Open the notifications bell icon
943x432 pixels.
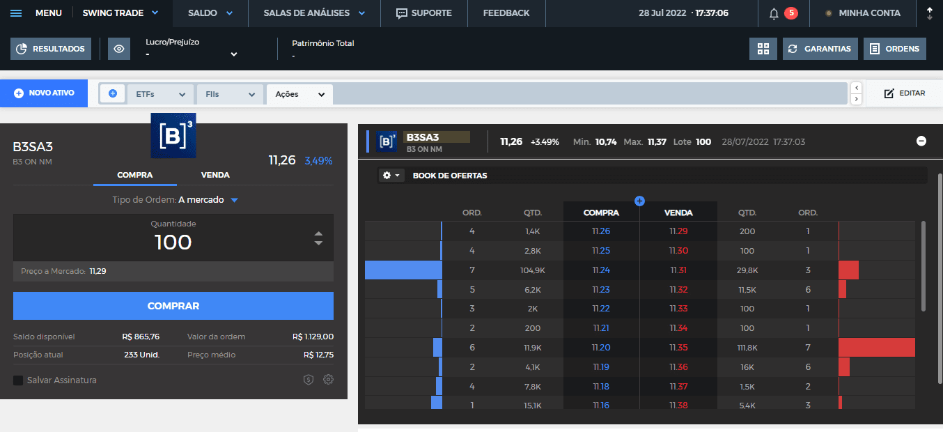click(x=774, y=13)
